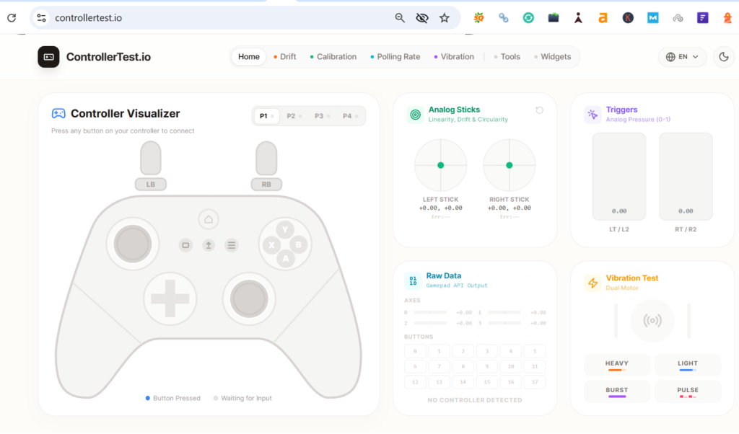
Task: Open the Vibration page
Action: (x=454, y=56)
